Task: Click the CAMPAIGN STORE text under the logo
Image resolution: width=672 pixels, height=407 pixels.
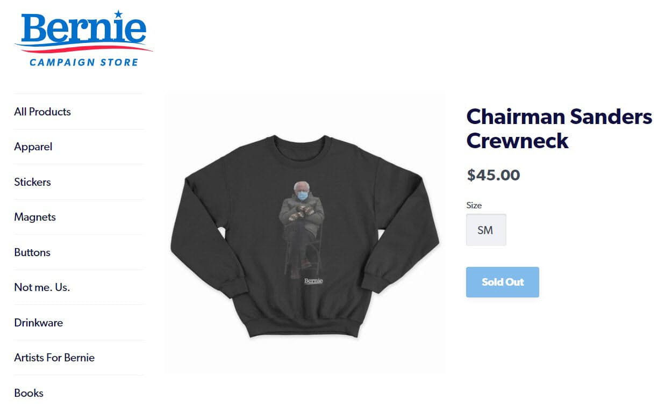Action: coord(84,62)
